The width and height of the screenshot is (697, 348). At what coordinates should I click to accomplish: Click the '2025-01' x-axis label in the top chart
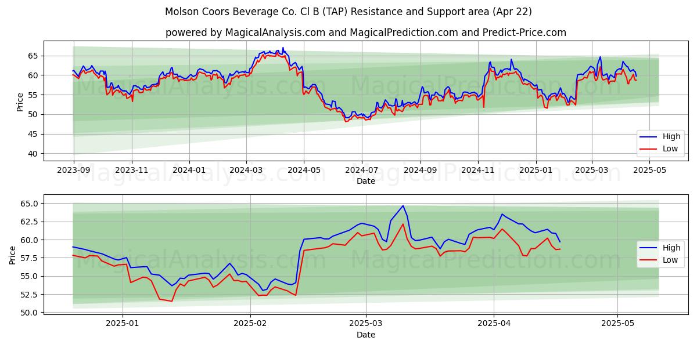(x=536, y=170)
